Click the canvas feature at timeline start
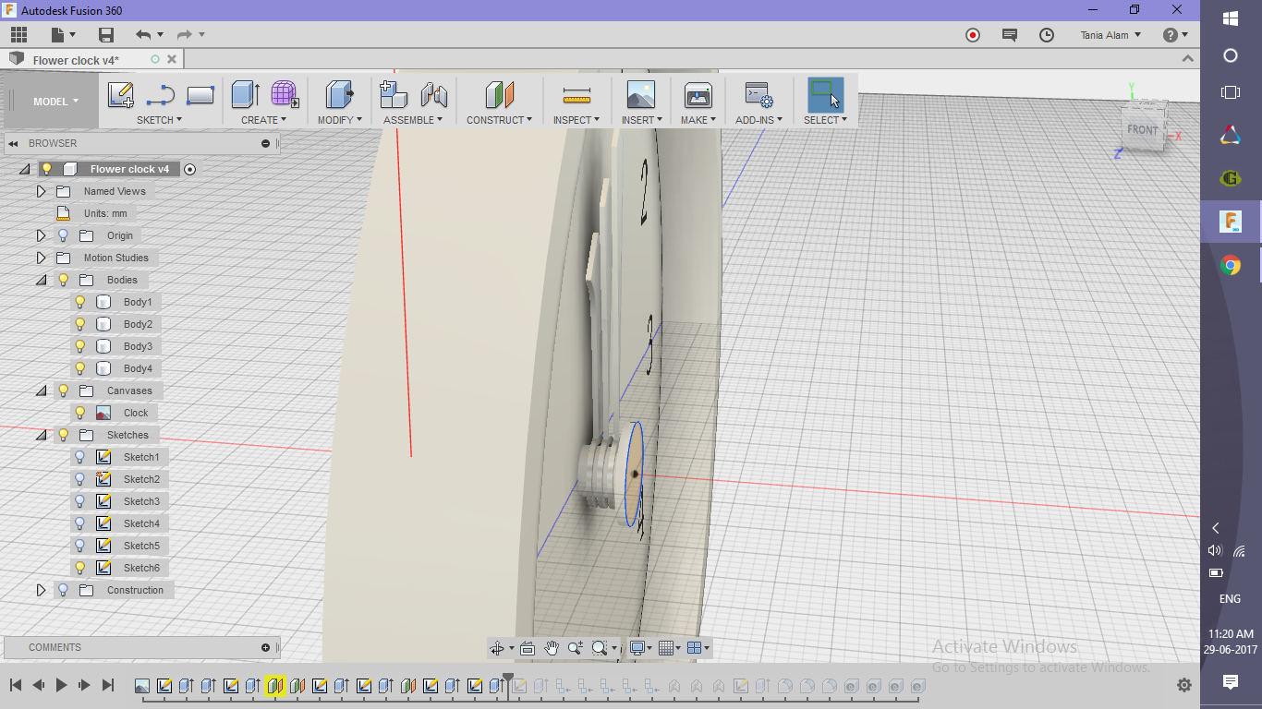Viewport: 1262px width, 709px height. [x=142, y=686]
